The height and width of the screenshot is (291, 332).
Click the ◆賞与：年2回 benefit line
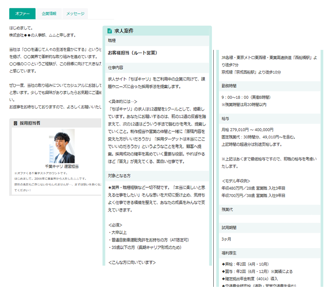[257, 271]
